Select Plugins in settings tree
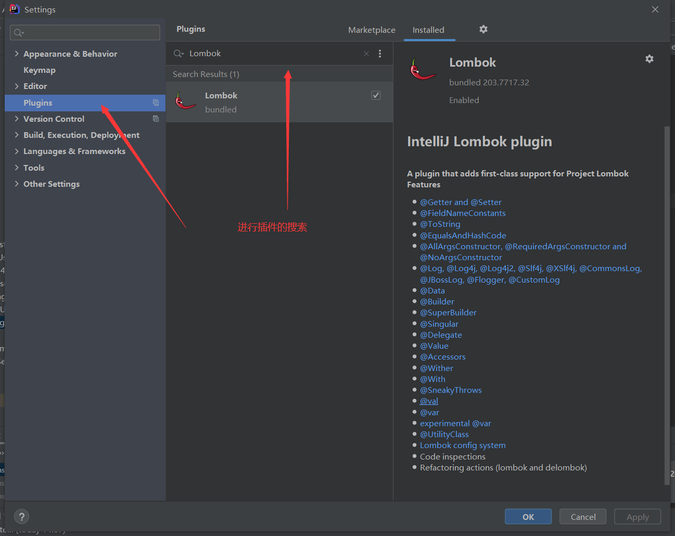 pyautogui.click(x=85, y=103)
